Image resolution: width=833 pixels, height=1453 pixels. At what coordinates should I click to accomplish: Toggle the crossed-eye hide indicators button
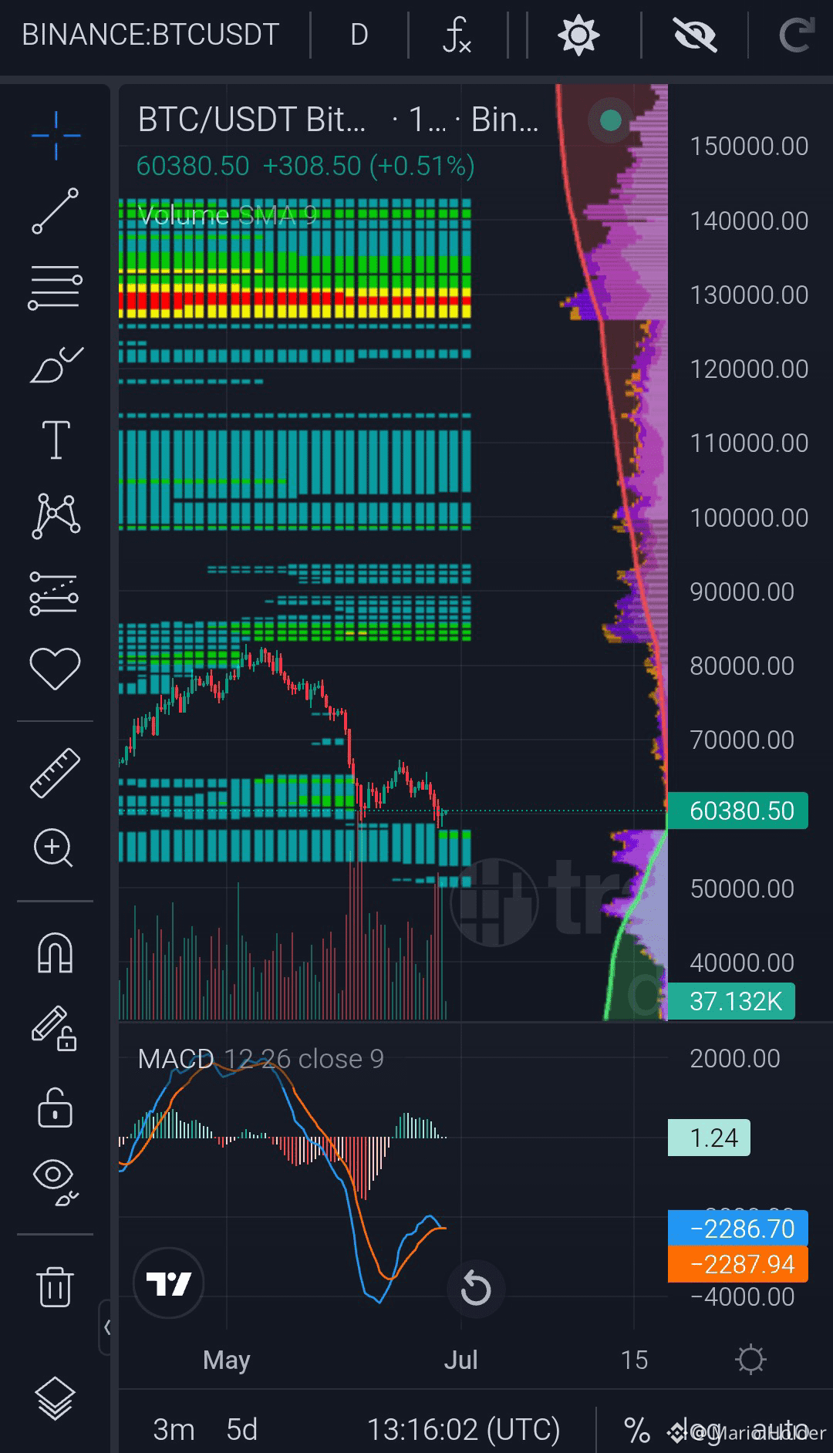695,35
